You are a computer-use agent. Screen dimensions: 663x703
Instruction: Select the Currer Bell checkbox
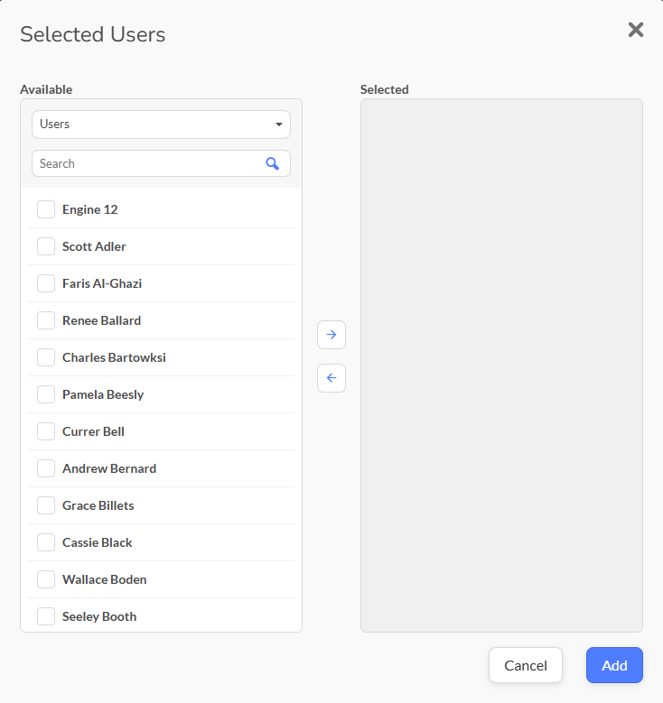[x=46, y=431]
